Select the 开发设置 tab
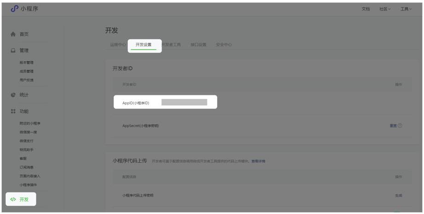This screenshot has height=214, width=424. 143,45
